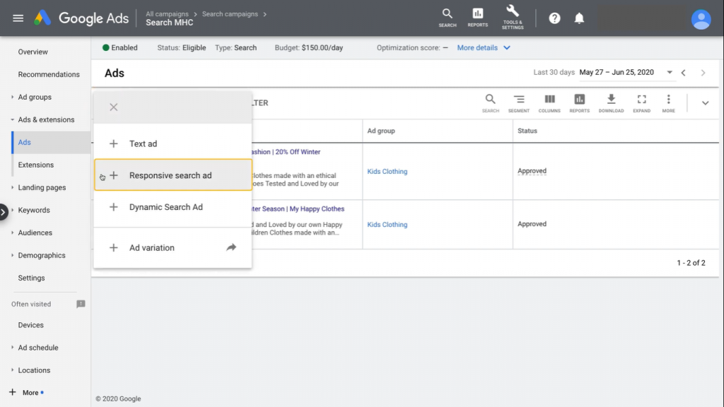Download the ads table
The width and height of the screenshot is (724, 407).
pos(611,103)
